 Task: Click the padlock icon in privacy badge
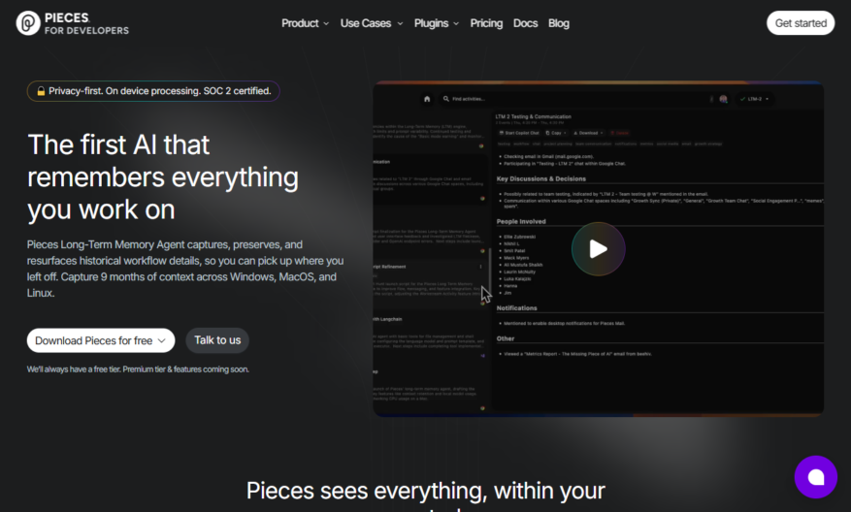coord(41,91)
